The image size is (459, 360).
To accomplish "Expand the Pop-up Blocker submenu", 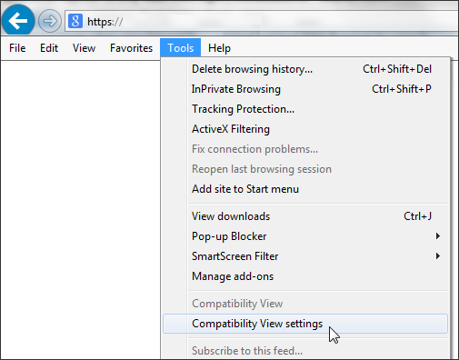I will (305, 236).
